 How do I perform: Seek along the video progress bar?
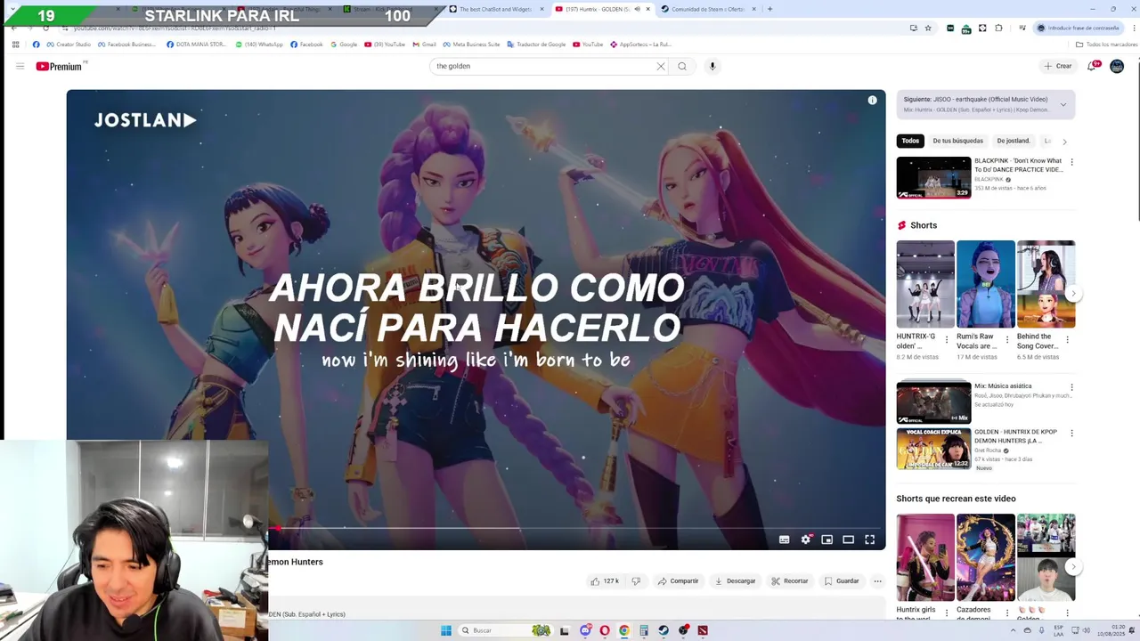pyautogui.click(x=577, y=528)
